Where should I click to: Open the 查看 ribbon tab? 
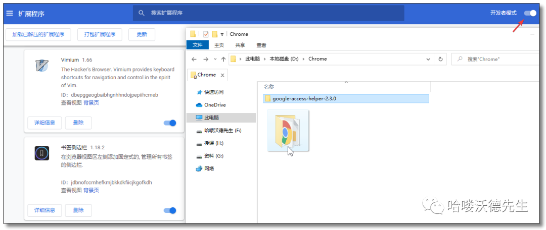click(x=261, y=45)
